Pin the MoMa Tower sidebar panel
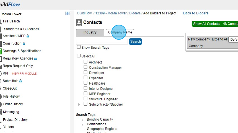This screenshot has width=238, height=133. tap(68, 13)
